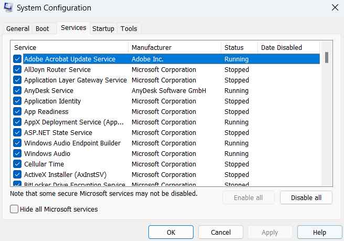Uncheck AllJoyn Router Service checkbox
Image resolution: width=344 pixels, height=241 pixels.
(17, 70)
